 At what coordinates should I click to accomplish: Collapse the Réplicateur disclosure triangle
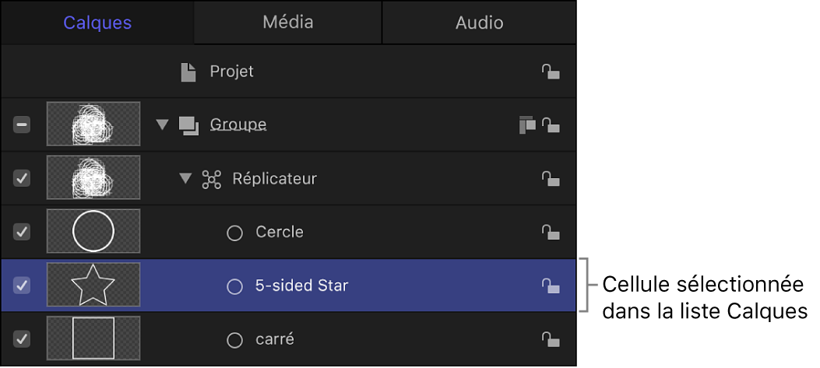click(185, 179)
